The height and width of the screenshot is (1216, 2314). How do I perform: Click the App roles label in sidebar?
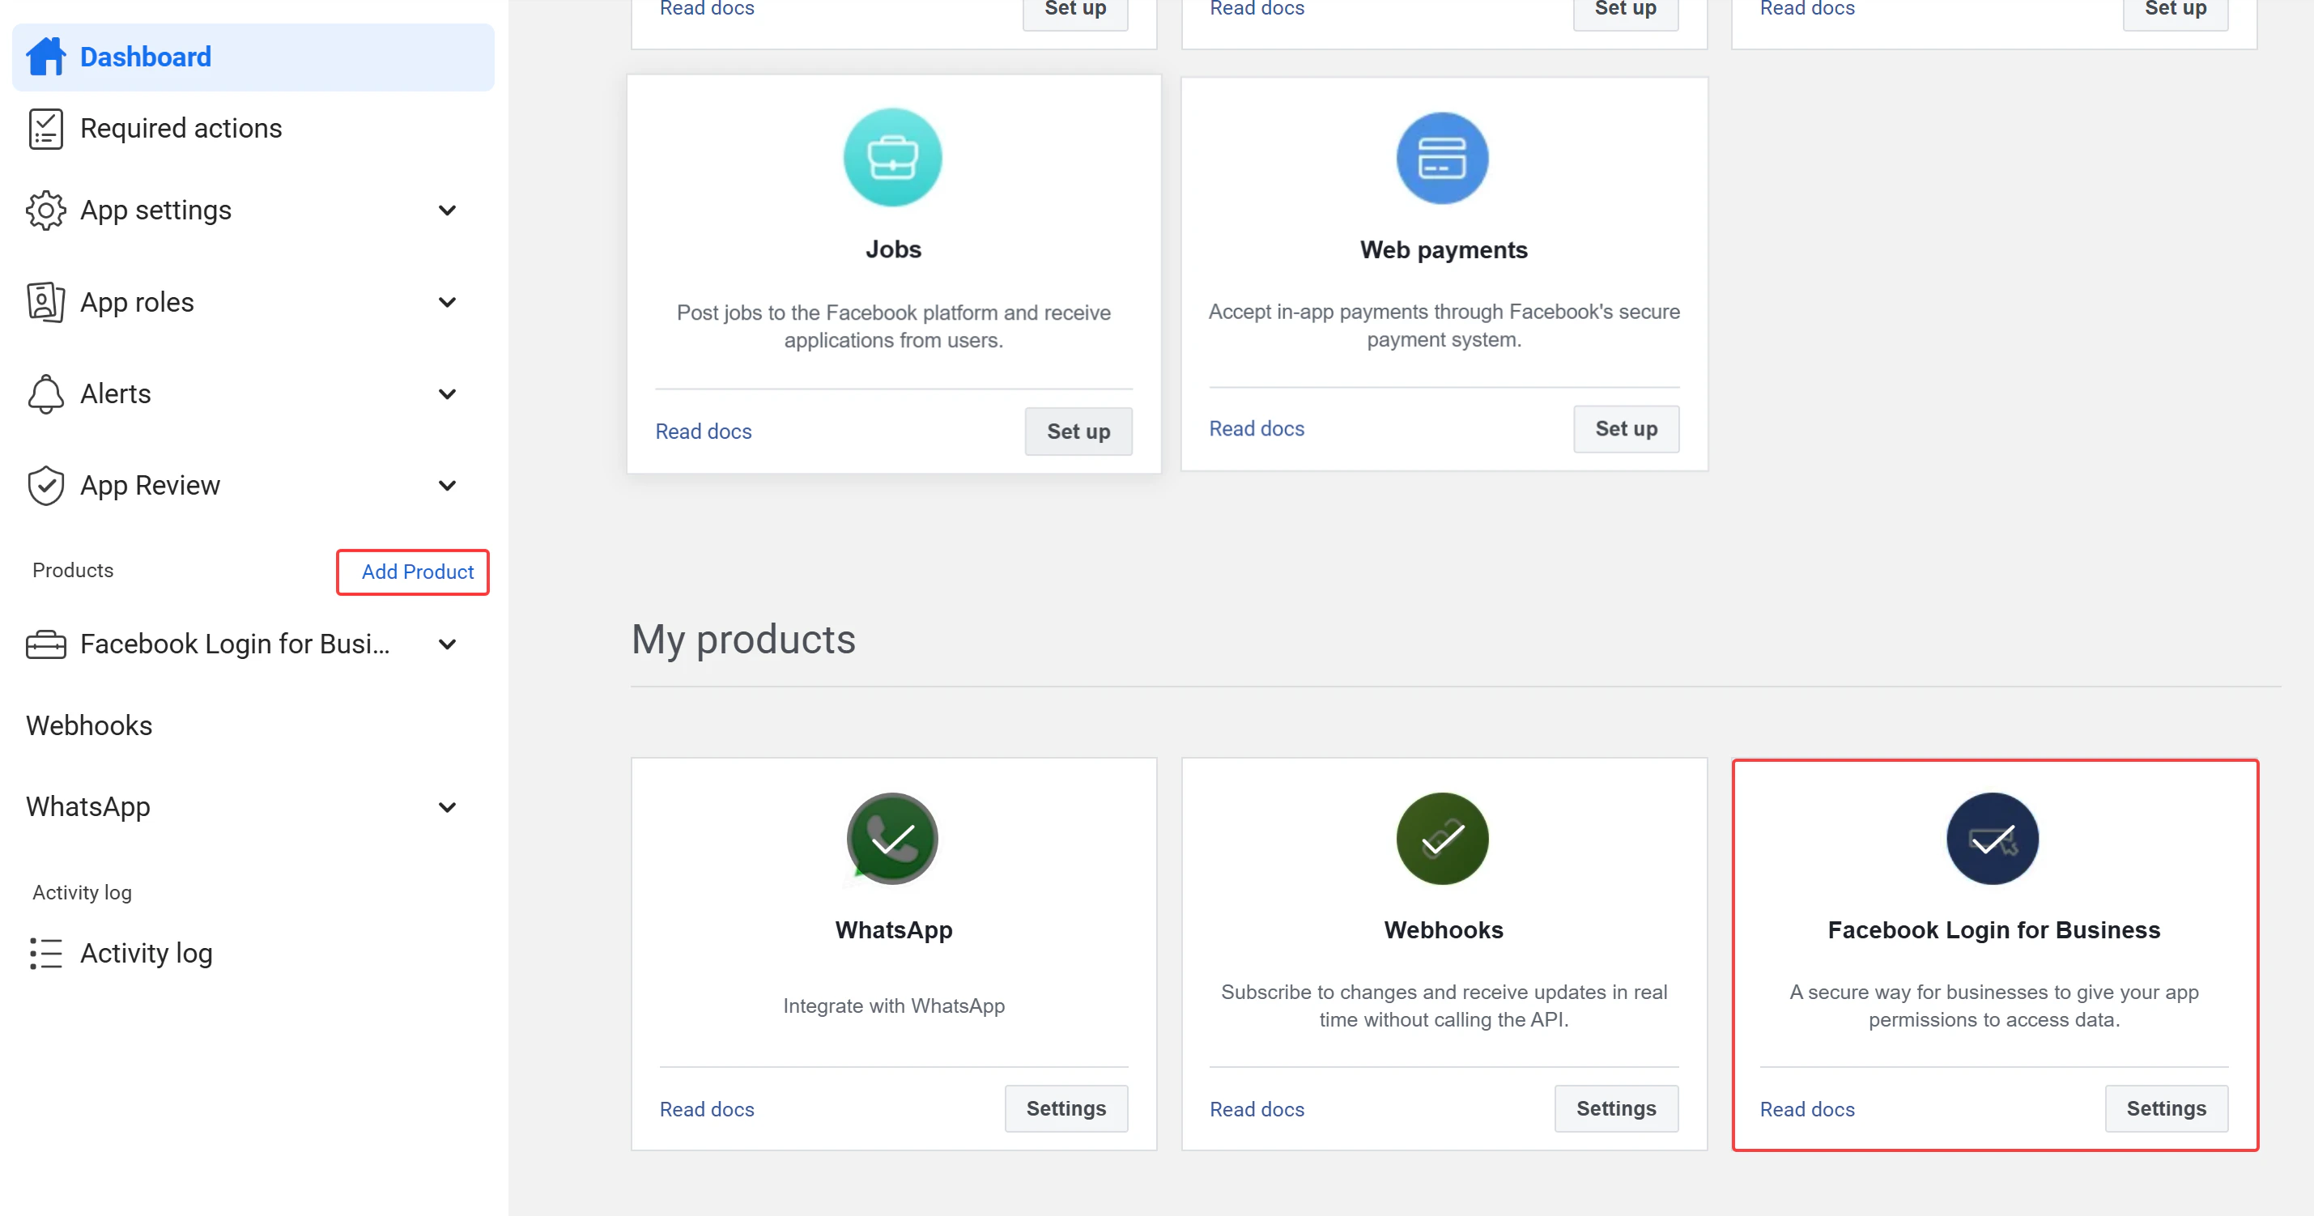(x=137, y=302)
